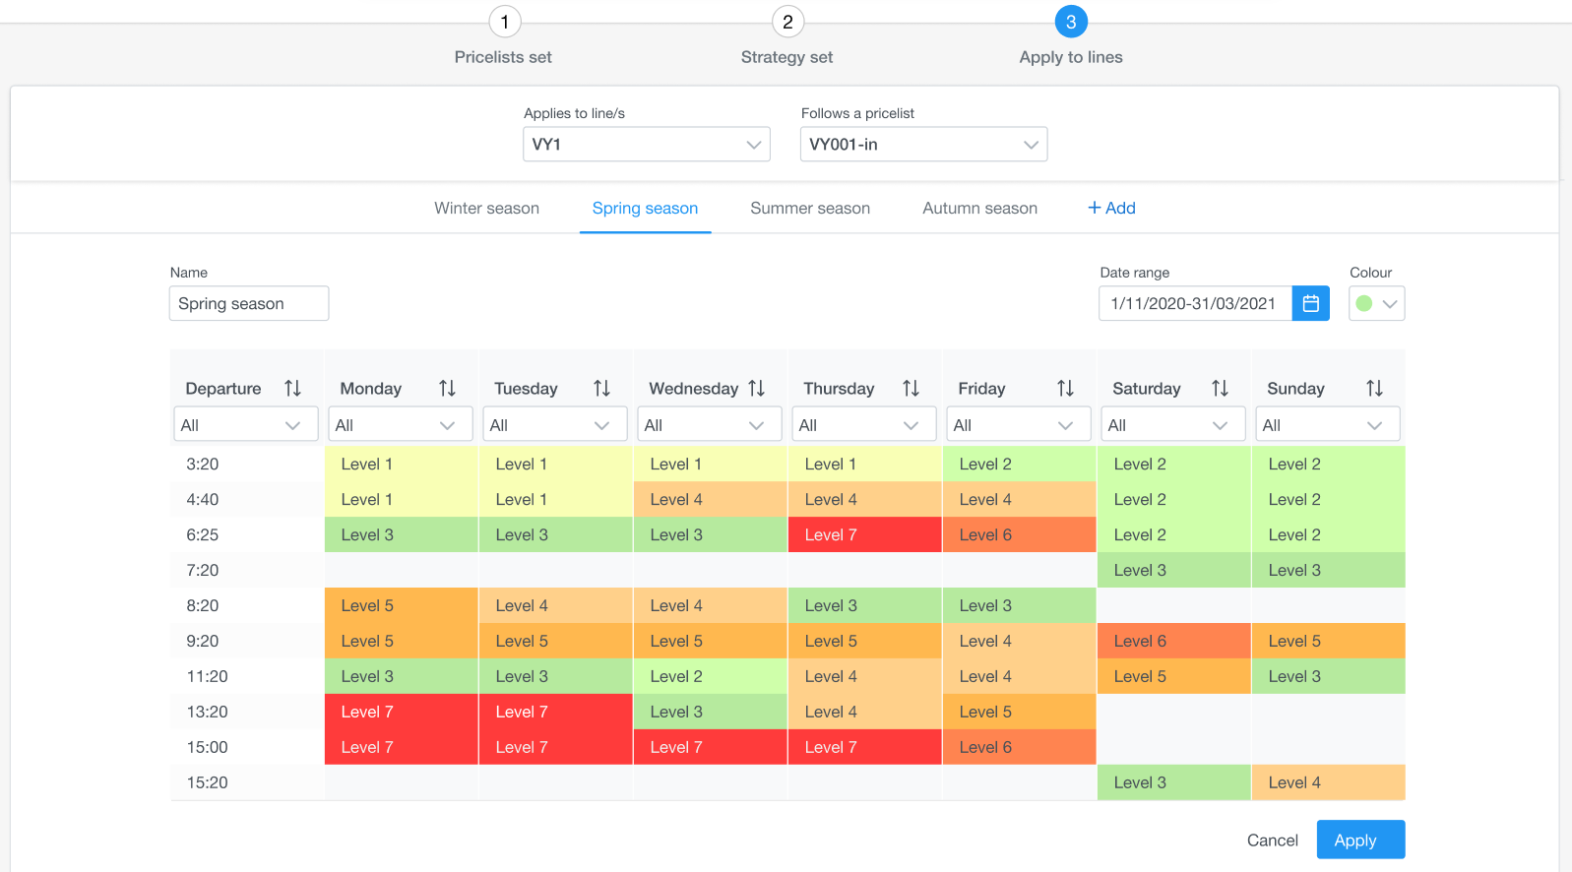The height and width of the screenshot is (872, 1572).
Task: Select Monday 3:20 Level 1 cell
Action: pos(402,464)
